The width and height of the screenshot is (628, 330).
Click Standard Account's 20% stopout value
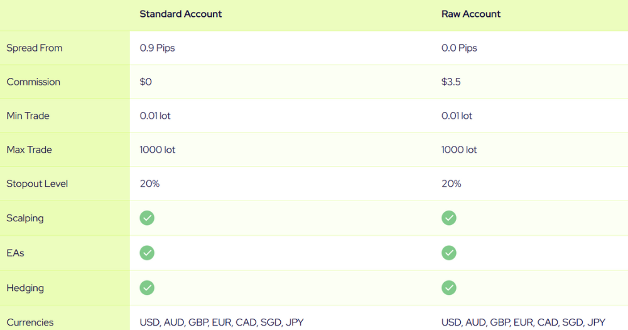tap(149, 184)
